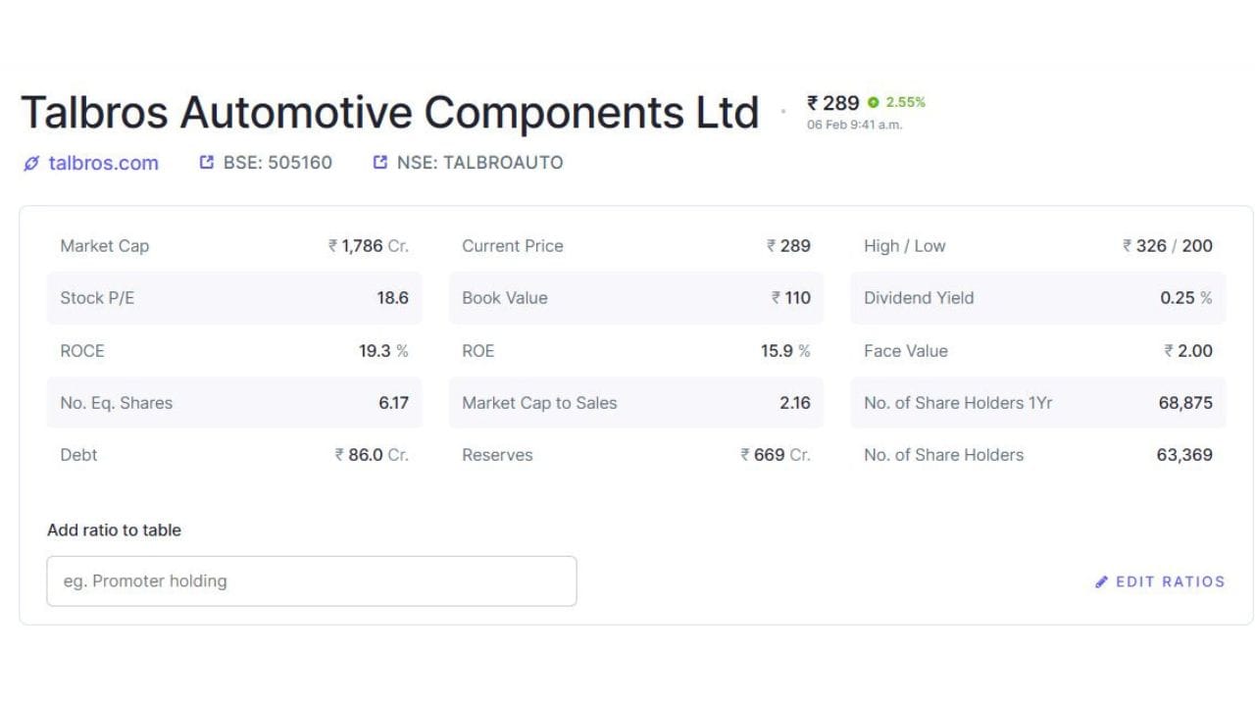Image resolution: width=1255 pixels, height=706 pixels.
Task: Click the green price-change arrow icon
Action: [x=873, y=103]
